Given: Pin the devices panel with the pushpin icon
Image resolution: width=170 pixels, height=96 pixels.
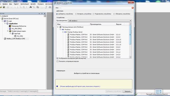Looking at the screenshot, I should point(42,14).
